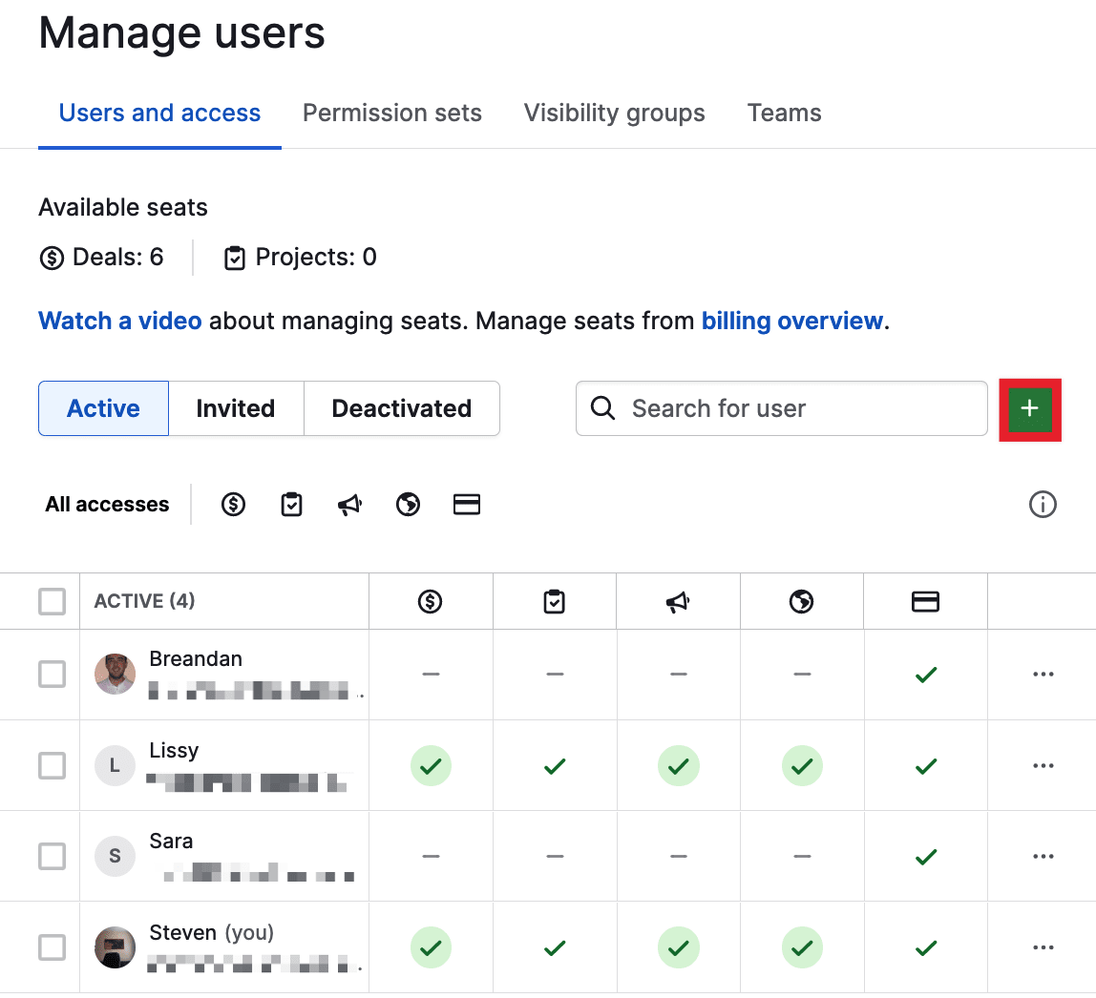Click the Deals seat icon beside Deals: 6
Image resolution: width=1096 pixels, height=998 pixels.
click(53, 258)
